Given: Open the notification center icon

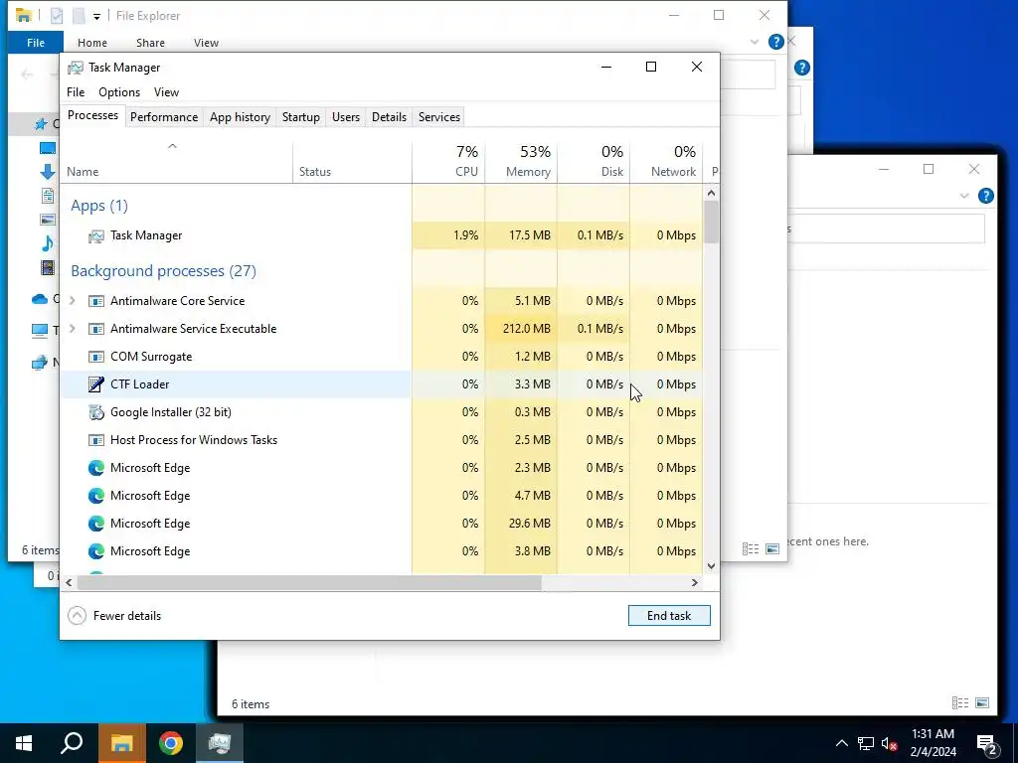Looking at the screenshot, I should click(x=987, y=744).
